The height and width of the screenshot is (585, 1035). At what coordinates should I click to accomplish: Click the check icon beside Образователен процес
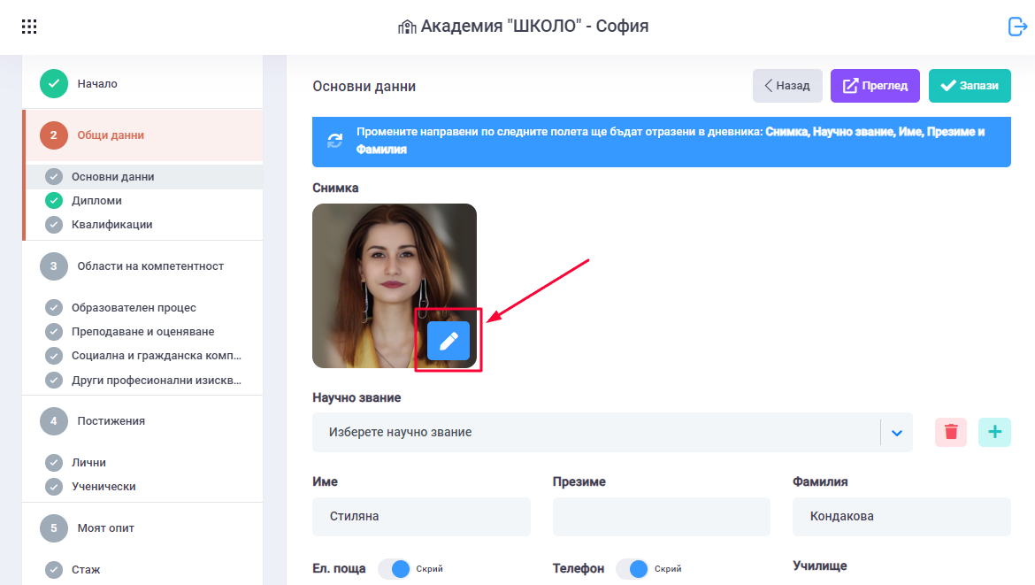click(x=53, y=308)
